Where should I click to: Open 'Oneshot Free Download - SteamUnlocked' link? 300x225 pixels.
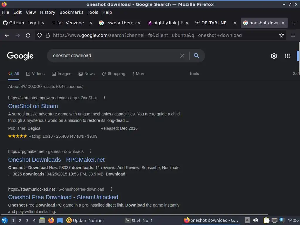63,197
